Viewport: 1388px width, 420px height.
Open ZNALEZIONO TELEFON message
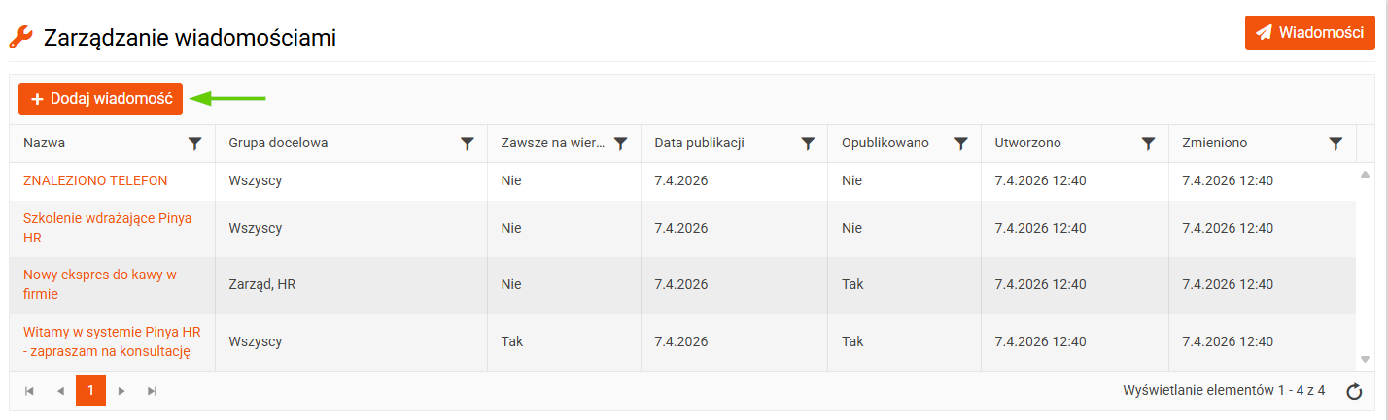tap(95, 180)
